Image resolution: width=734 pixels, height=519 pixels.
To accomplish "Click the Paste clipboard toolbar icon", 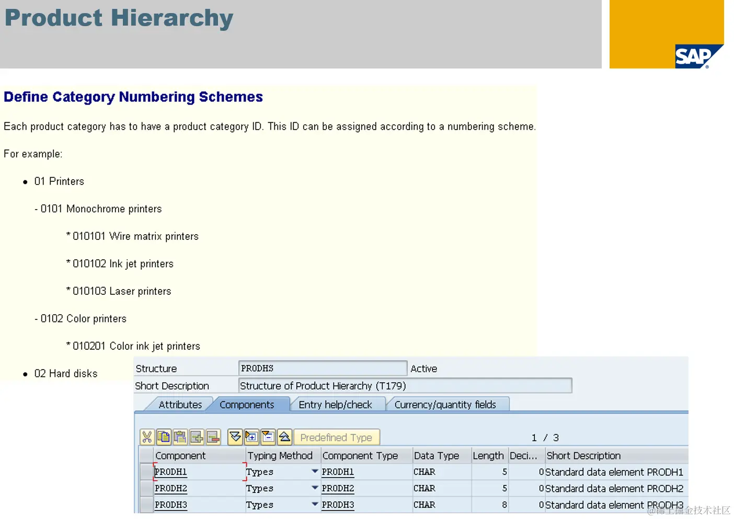I will point(180,437).
